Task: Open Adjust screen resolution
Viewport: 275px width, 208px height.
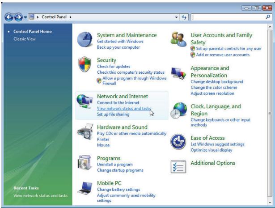Action: [212, 93]
